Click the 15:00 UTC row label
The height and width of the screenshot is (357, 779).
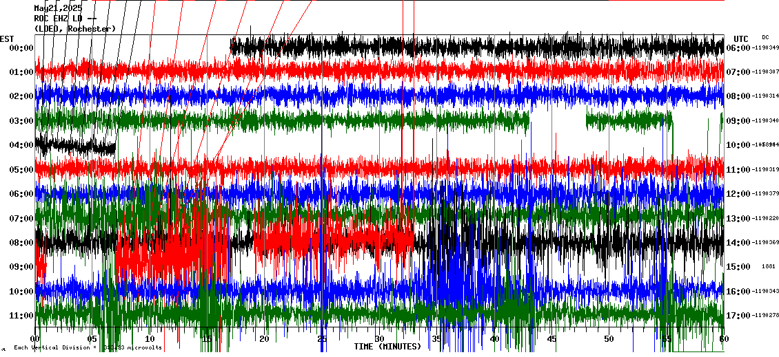738,267
